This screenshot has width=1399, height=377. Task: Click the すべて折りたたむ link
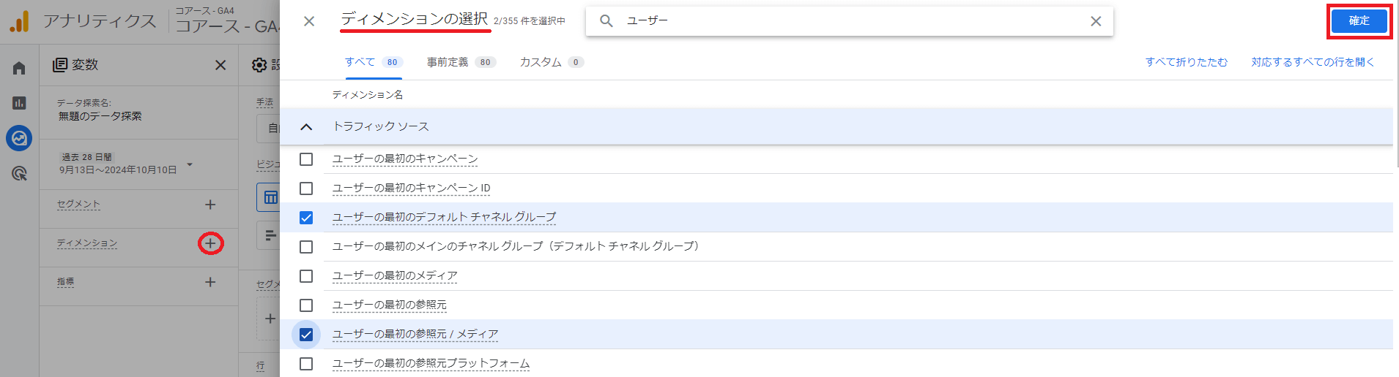1186,62
